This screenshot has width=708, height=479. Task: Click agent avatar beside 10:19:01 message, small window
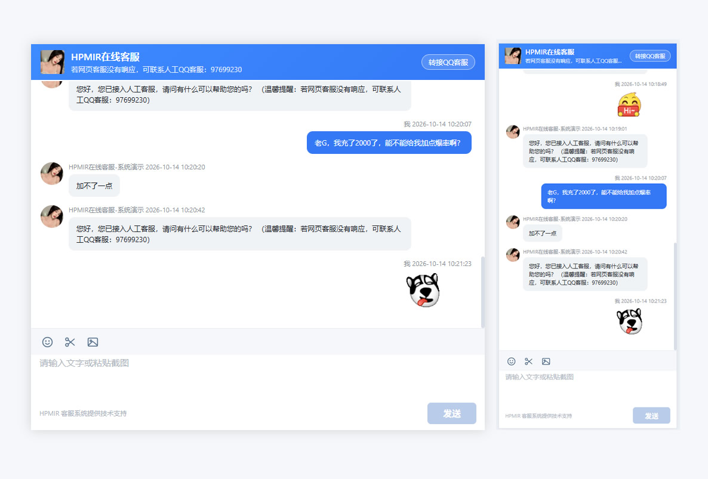click(513, 132)
